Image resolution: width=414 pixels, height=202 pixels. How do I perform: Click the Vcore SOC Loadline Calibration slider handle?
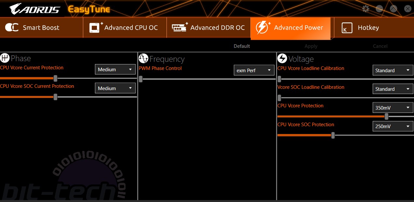(x=279, y=98)
